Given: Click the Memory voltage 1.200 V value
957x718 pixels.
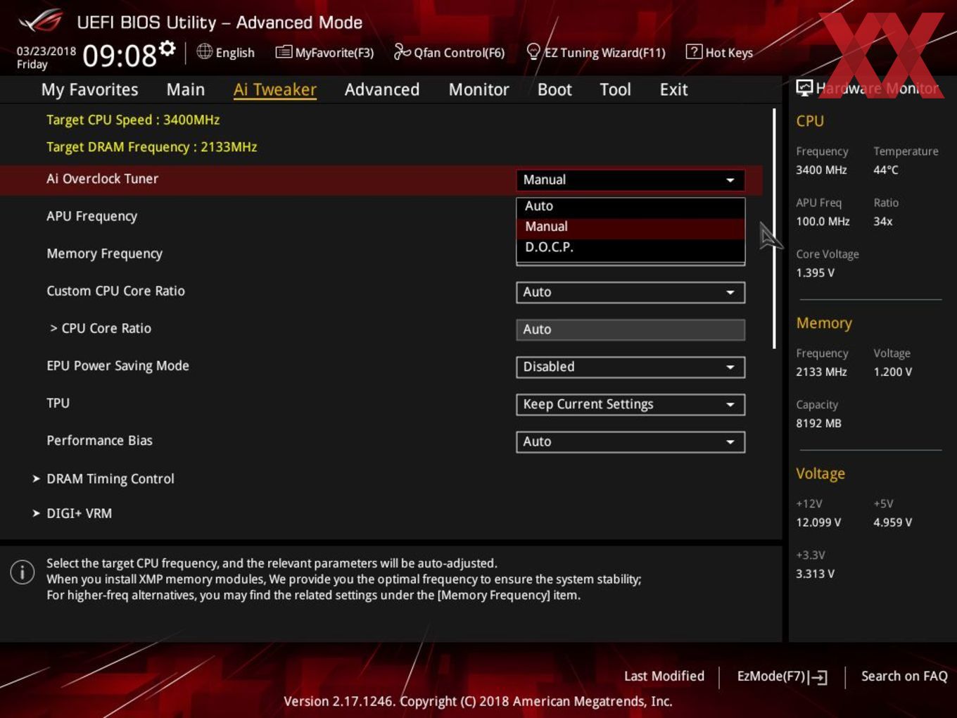Looking at the screenshot, I should click(x=892, y=372).
